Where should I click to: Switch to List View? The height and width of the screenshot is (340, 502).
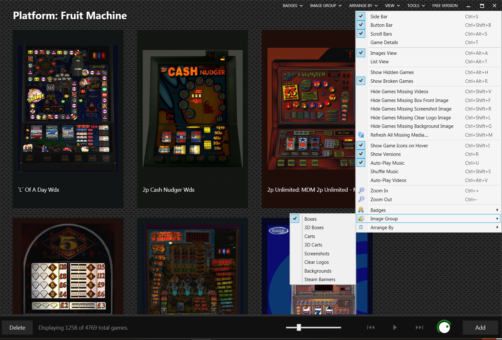click(x=428, y=61)
